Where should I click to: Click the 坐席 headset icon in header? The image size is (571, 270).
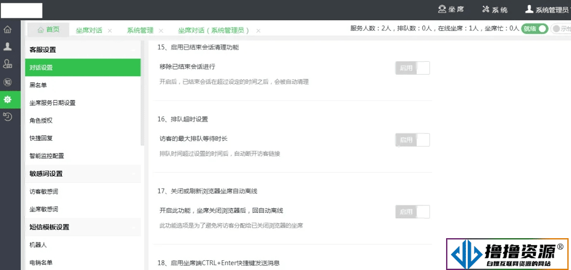442,10
